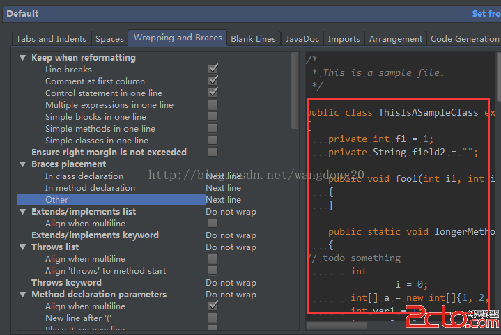This screenshot has height=335, width=501.
Task: Enable Simple classes in one line
Action: (x=213, y=140)
